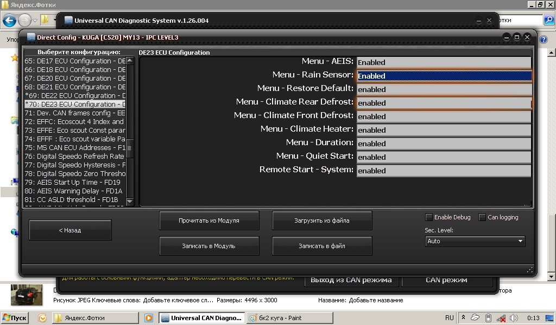Screen dimensions: 556x325
Task: Click Добавьте название field in details pane
Action: (376, 300)
